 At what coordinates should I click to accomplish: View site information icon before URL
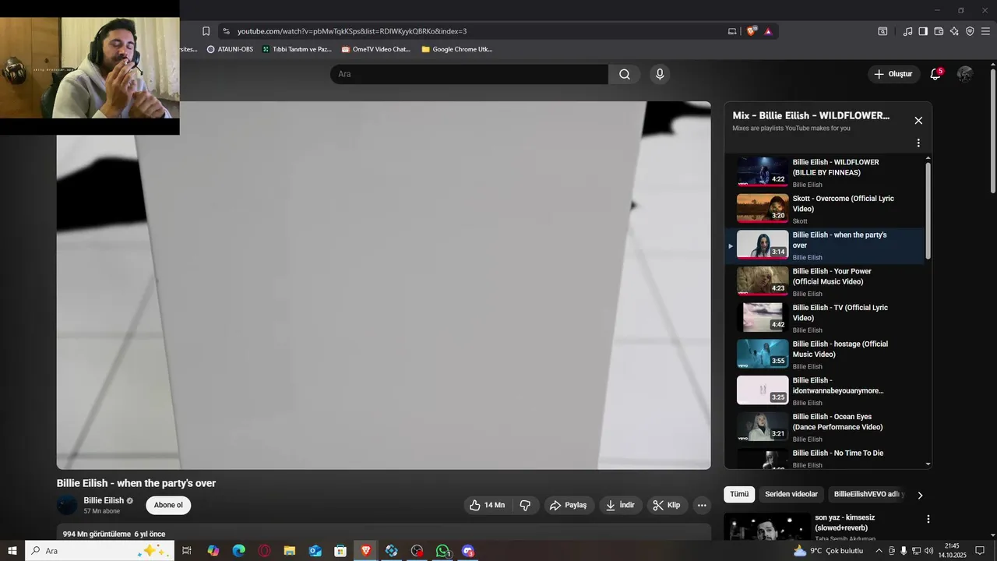pyautogui.click(x=226, y=31)
